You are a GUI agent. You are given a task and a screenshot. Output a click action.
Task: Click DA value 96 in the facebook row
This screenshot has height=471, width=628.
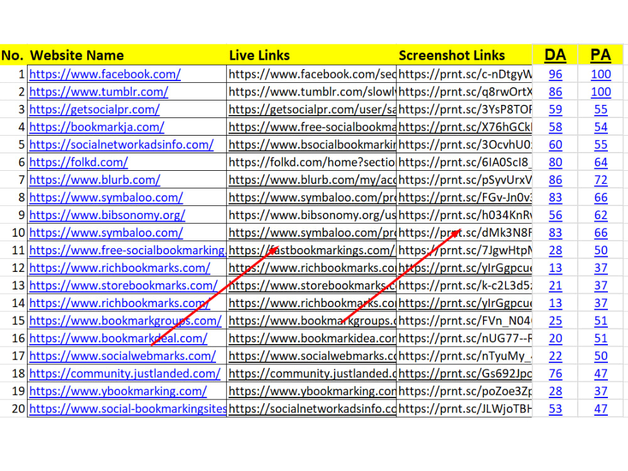pos(555,74)
